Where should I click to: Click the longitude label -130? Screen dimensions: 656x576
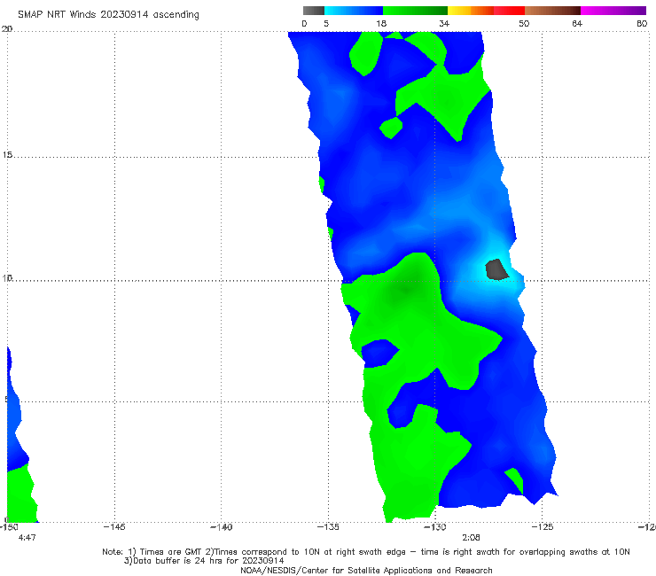pyautogui.click(x=435, y=527)
